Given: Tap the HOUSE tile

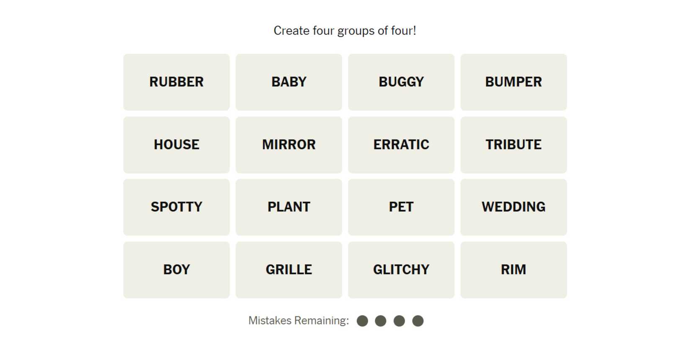Looking at the screenshot, I should pyautogui.click(x=176, y=145).
